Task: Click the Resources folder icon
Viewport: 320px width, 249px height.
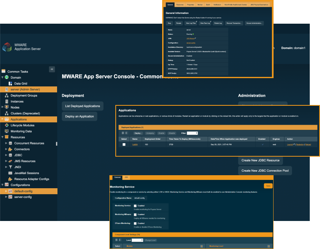Action: (x=7, y=137)
